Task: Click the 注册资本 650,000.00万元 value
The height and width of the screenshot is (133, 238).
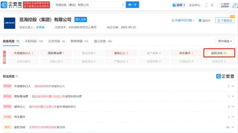Action: coord(82,27)
